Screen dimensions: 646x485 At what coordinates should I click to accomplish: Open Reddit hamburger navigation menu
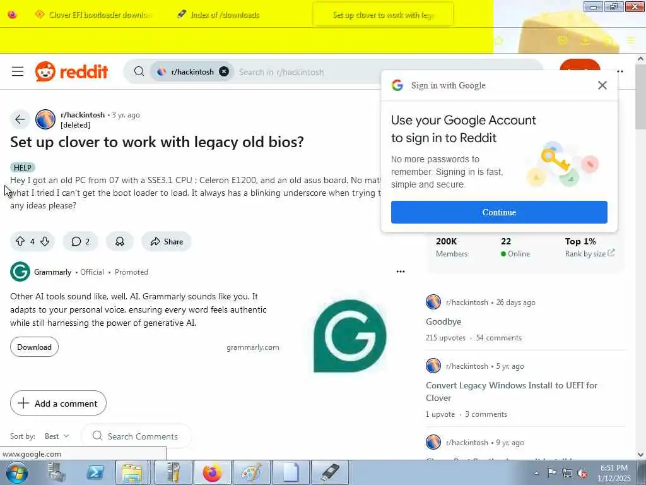pyautogui.click(x=18, y=71)
